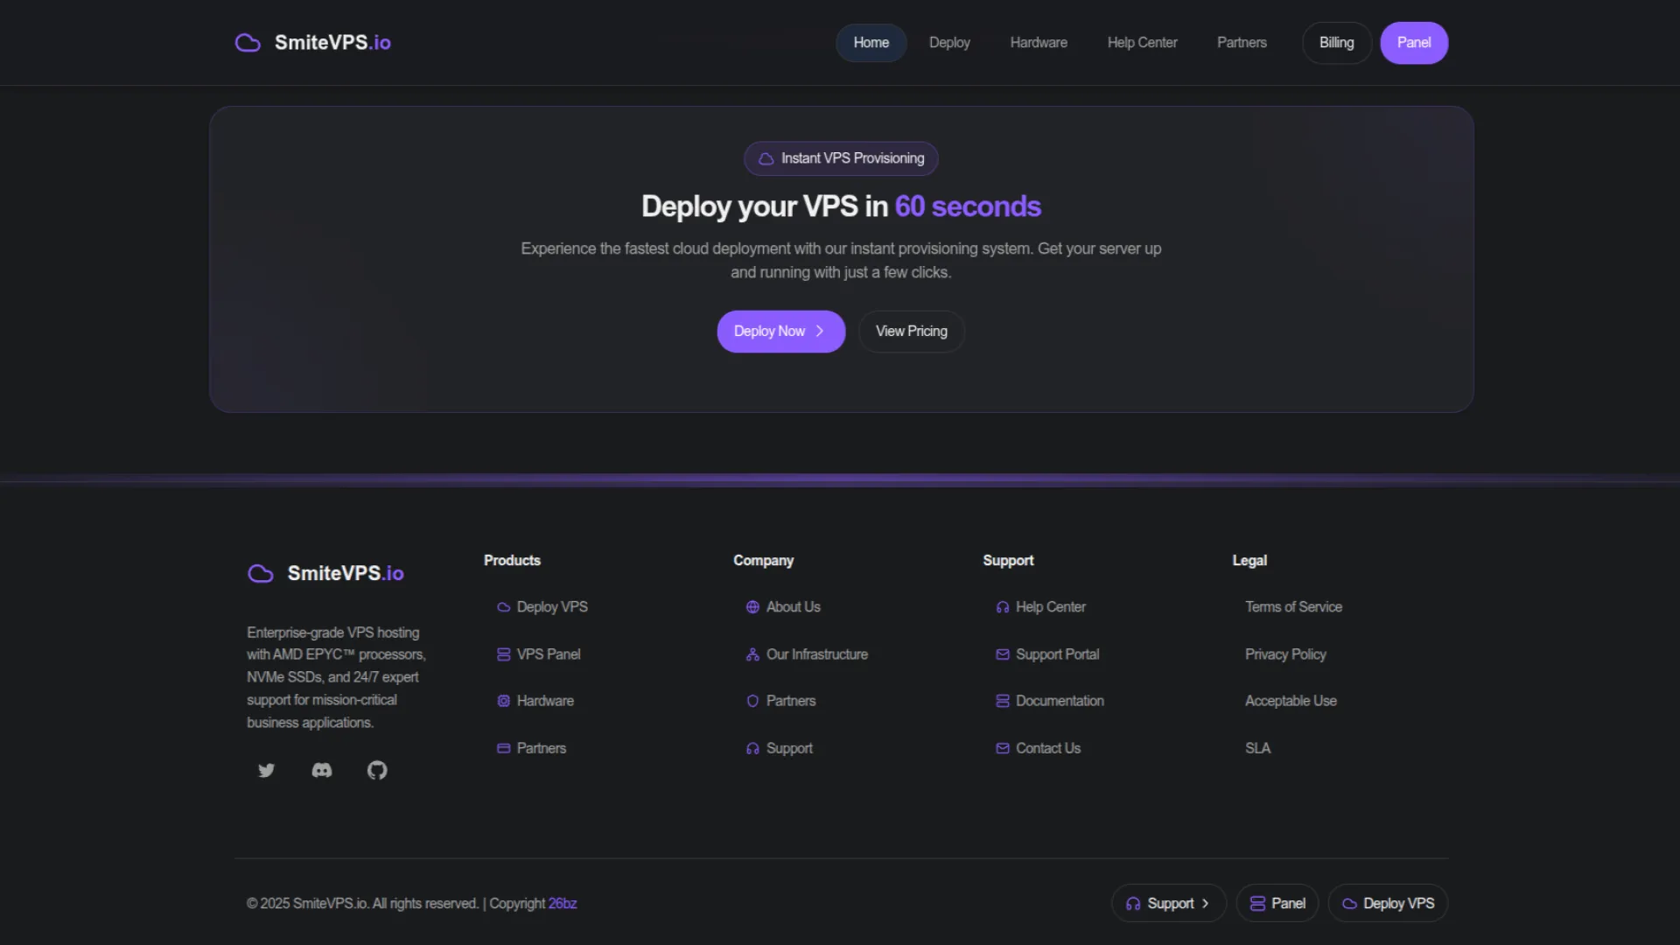Open the Discord social icon
Screen dimensions: 1680x945
pos(322,770)
